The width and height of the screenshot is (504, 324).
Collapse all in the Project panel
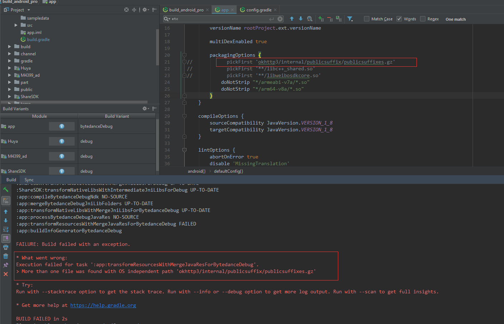pos(134,10)
